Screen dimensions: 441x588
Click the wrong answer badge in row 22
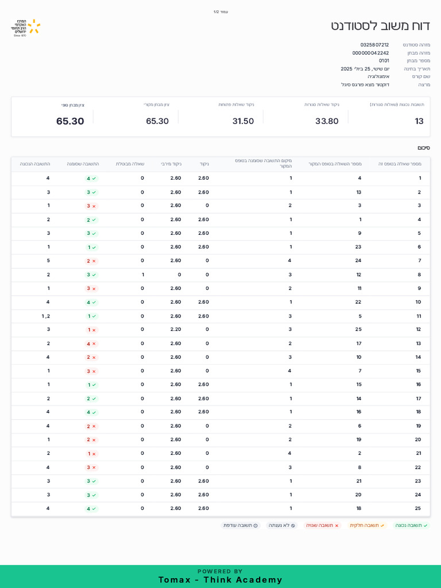tap(91, 467)
